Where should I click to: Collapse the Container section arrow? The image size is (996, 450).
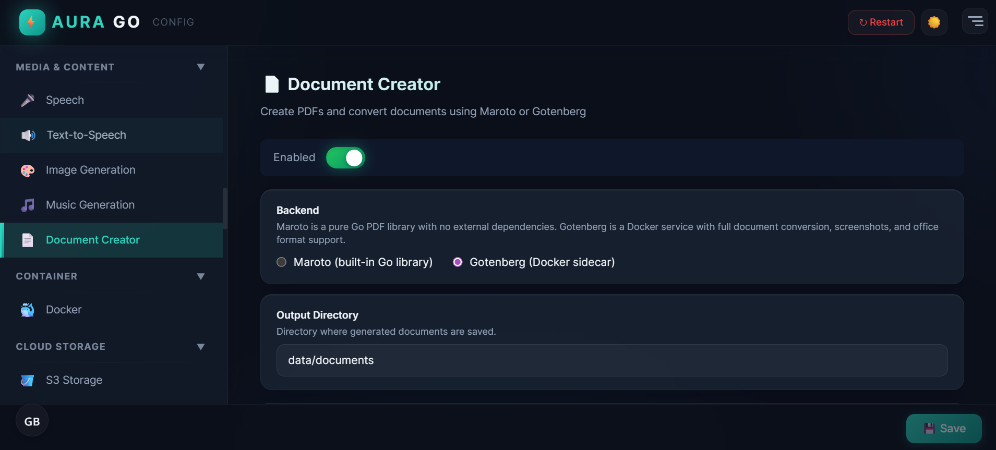pyautogui.click(x=201, y=276)
